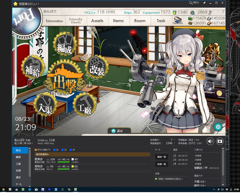Viewport: 240px width, 195px height.
Task: Select 工廠 in the left sidebar
Action: (x=20, y=164)
